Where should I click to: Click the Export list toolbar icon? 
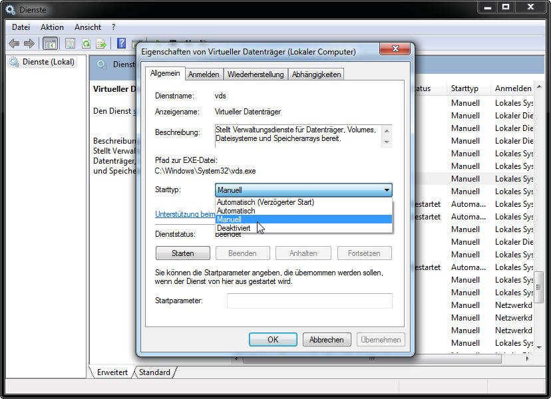pos(101,43)
